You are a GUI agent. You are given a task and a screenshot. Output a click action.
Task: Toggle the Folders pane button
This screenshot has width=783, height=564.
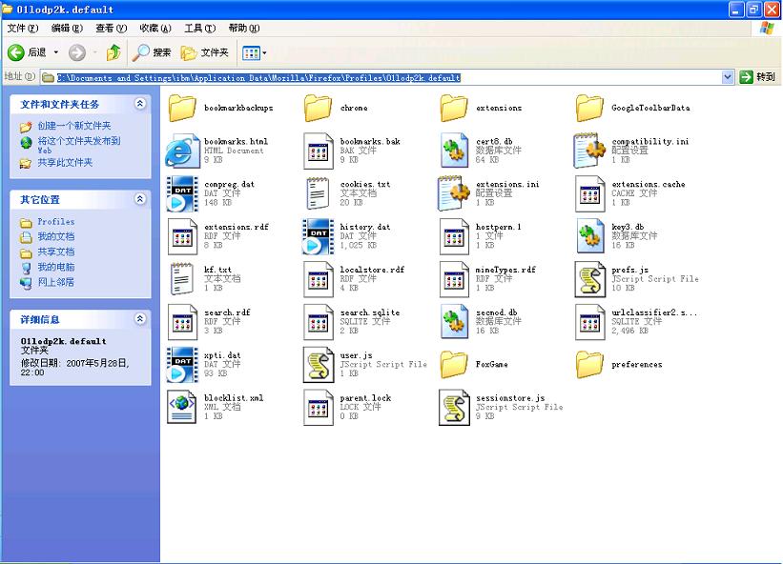[205, 52]
